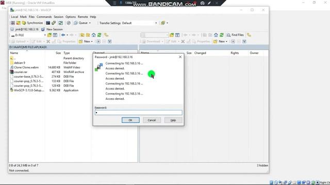Refresh the remote panel
This screenshot has width=330, height=185.
coord(222,35)
